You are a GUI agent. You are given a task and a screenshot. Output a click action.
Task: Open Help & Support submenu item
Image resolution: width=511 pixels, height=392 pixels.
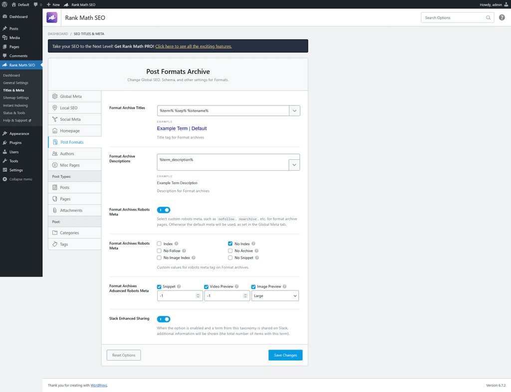17,120
